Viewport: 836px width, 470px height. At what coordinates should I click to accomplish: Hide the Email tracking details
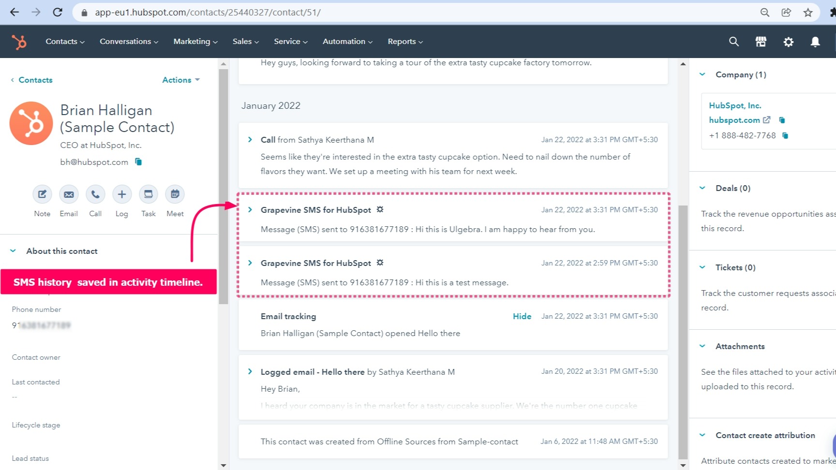[522, 316]
